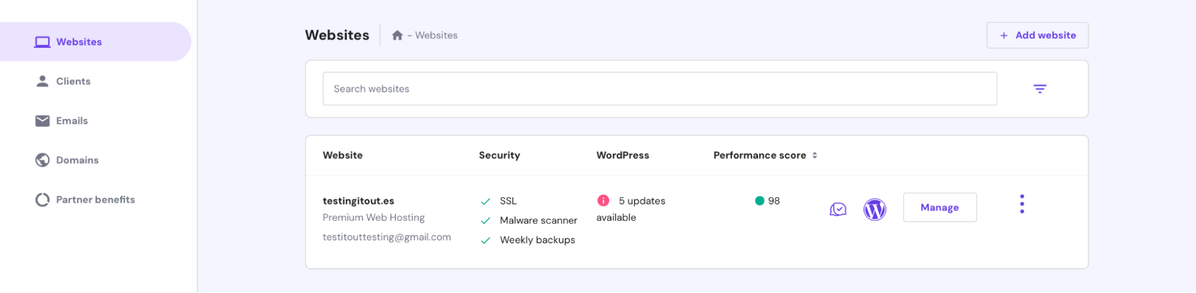Image resolution: width=1196 pixels, height=293 pixels.
Task: Open the Websites sidebar section
Action: pos(79,42)
